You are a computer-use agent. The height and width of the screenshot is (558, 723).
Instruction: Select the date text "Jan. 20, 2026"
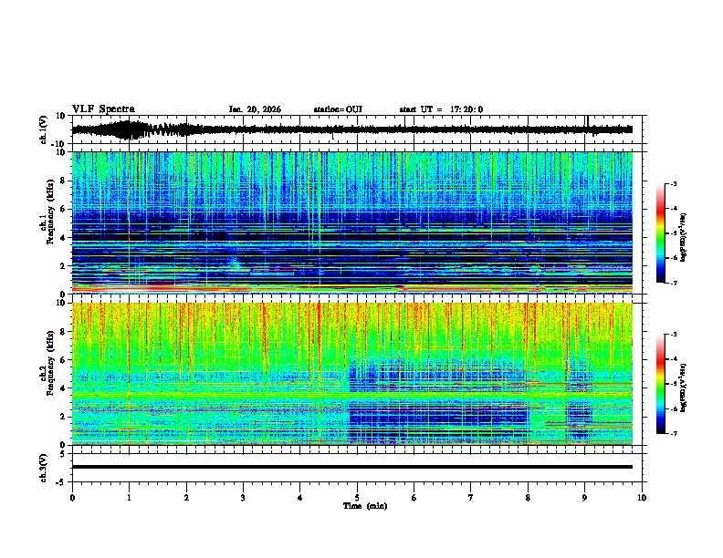coord(255,109)
